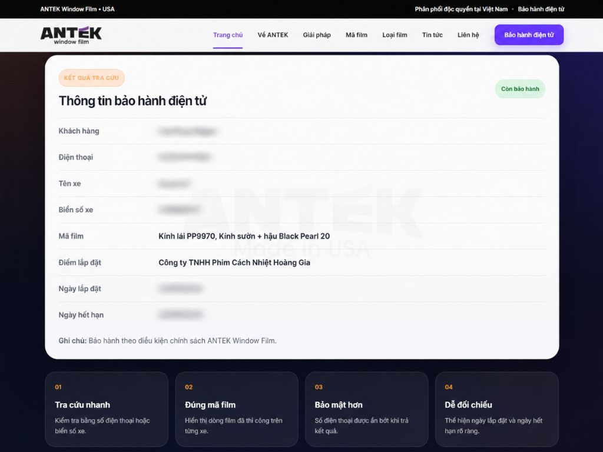The image size is (603, 452).
Task: Click Phân phối độc quyền tại Việt Nam text
Action: tap(461, 9)
